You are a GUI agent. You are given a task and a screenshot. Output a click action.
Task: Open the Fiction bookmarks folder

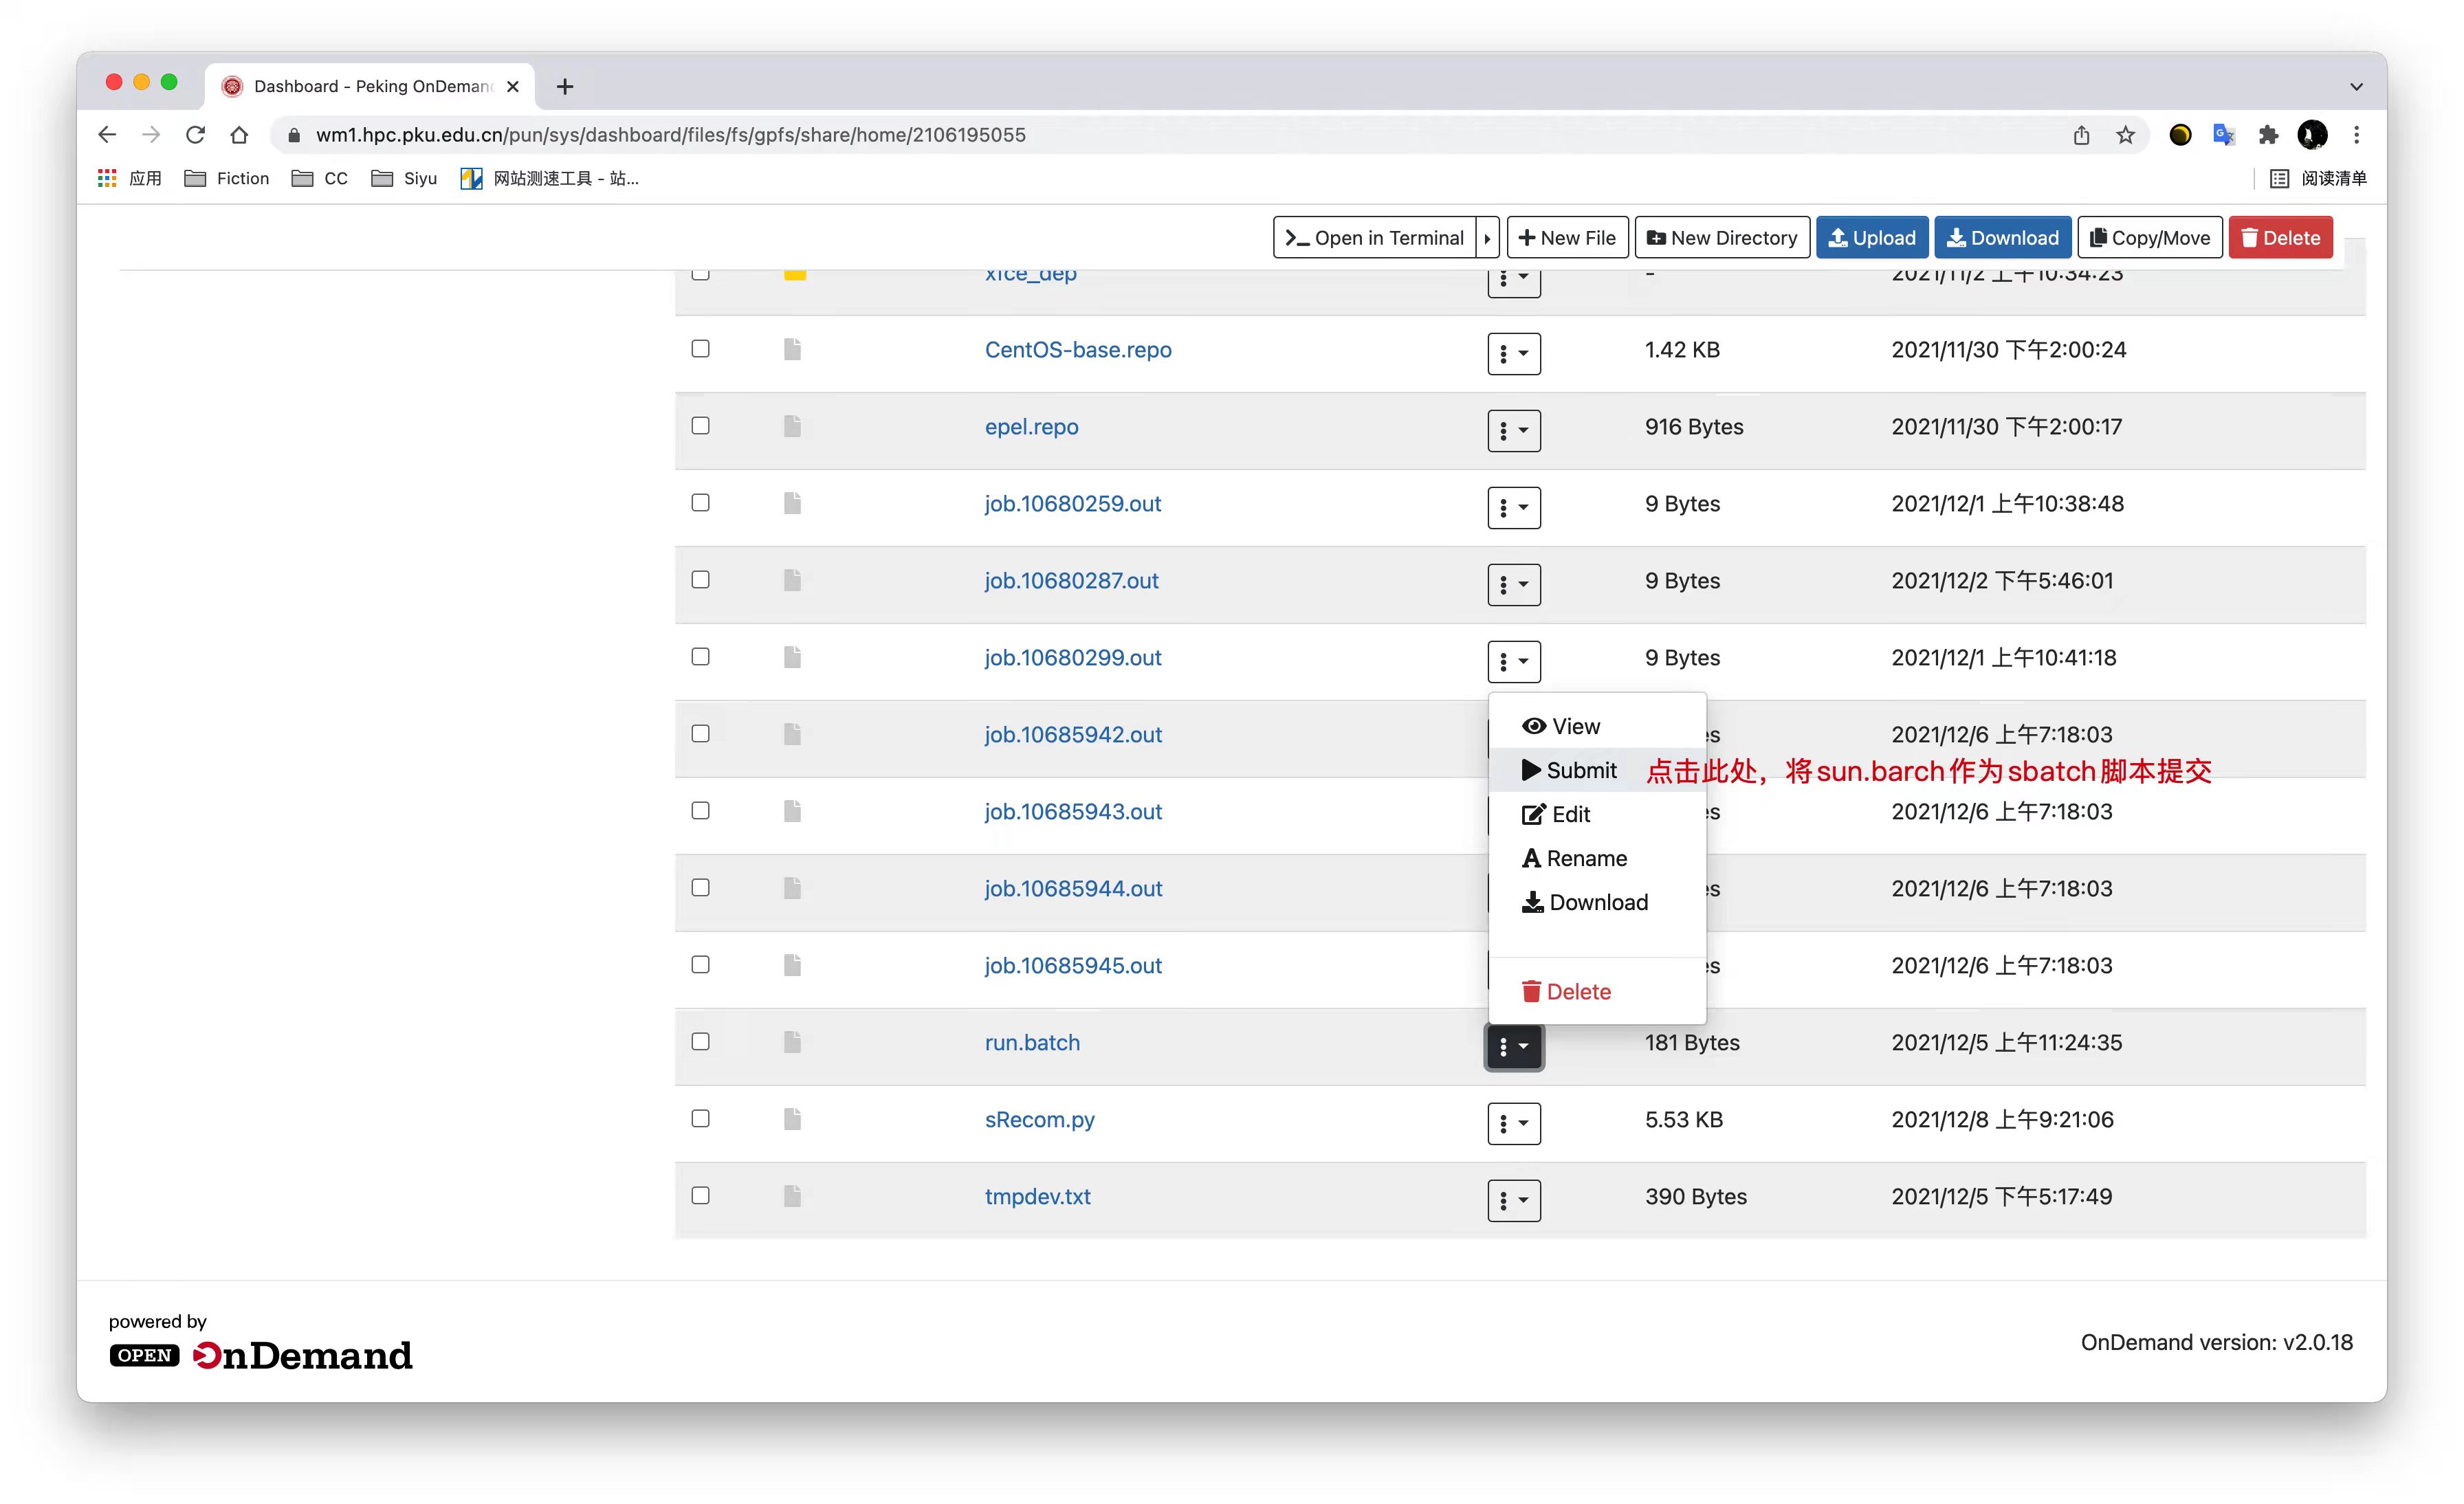[x=227, y=178]
